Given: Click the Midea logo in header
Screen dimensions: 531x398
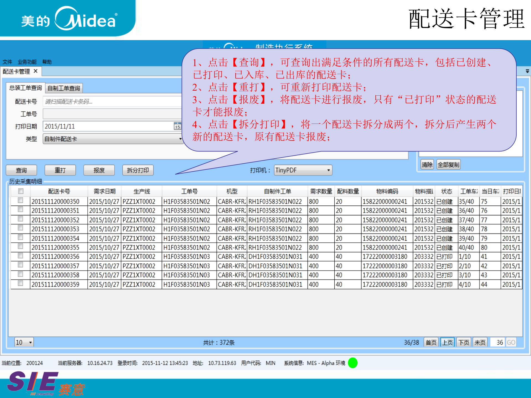Looking at the screenshot, I should click(x=69, y=19).
